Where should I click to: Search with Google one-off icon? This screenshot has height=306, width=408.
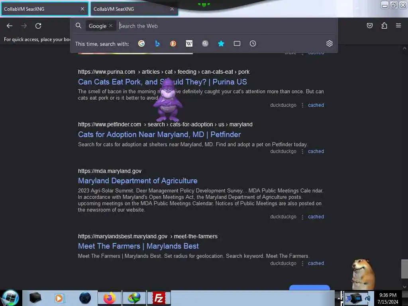pyautogui.click(x=141, y=43)
